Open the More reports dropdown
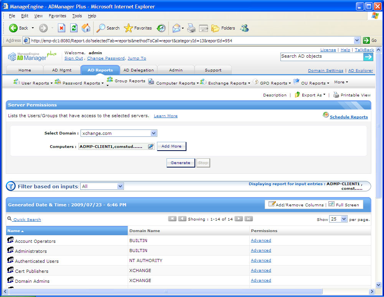The image size is (384, 297). coord(341,82)
